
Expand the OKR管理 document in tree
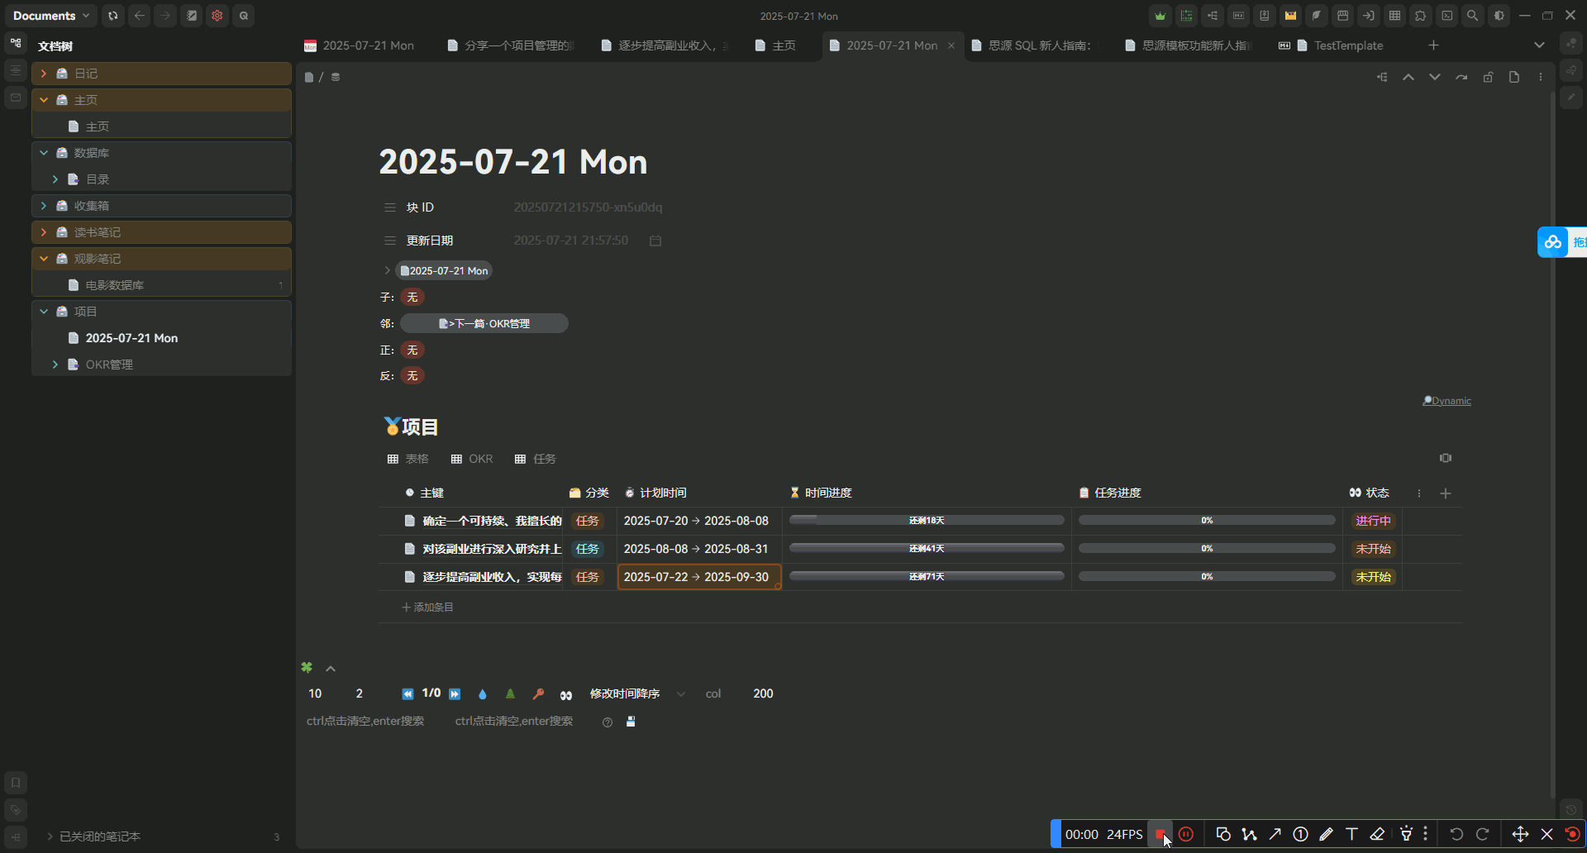(x=55, y=365)
